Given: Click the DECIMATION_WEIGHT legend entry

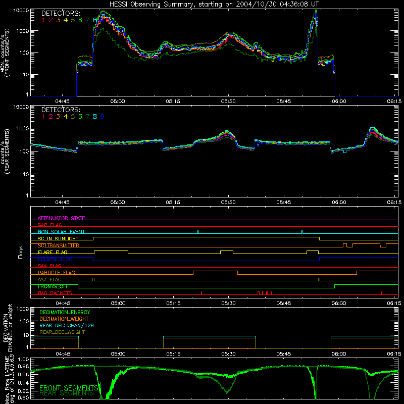Looking at the screenshot, I should pos(64,319).
